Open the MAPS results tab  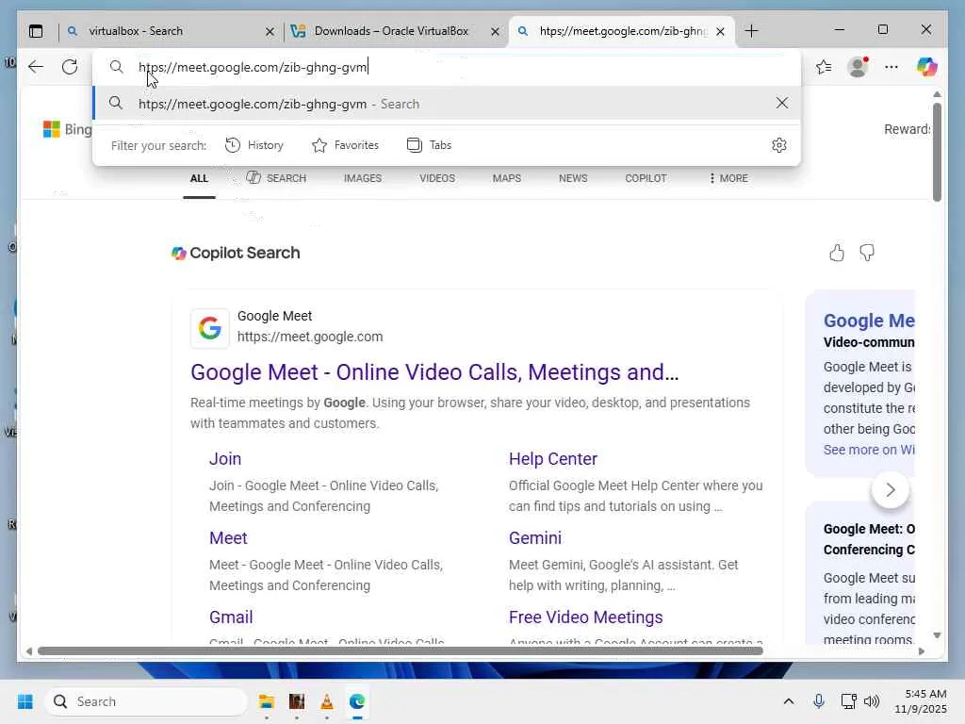pyautogui.click(x=506, y=178)
